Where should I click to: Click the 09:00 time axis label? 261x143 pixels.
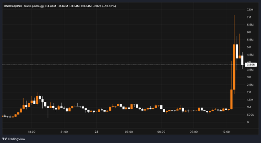(194, 132)
